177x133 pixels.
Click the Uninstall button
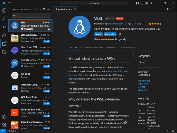point(109,34)
